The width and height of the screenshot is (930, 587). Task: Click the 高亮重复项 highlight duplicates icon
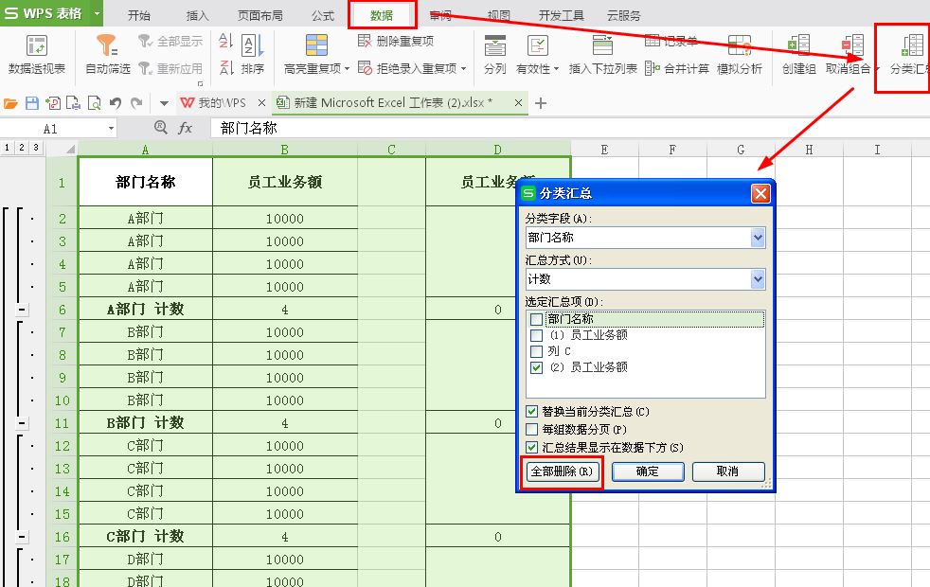click(316, 45)
